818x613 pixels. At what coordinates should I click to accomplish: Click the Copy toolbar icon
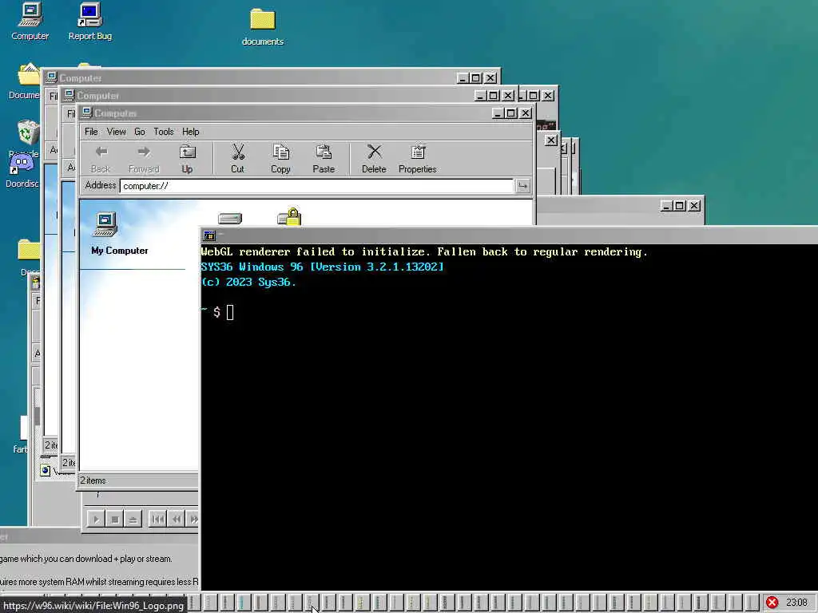(280, 159)
